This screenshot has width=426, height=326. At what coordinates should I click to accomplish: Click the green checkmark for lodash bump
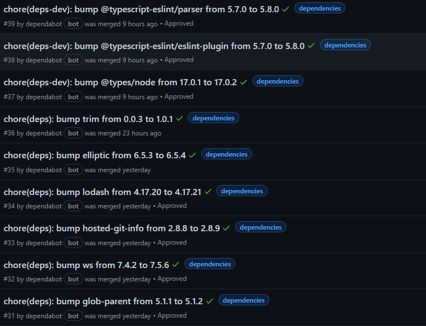(208, 192)
